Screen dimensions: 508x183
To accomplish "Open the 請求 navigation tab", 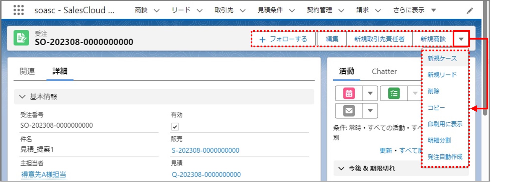I will point(363,10).
